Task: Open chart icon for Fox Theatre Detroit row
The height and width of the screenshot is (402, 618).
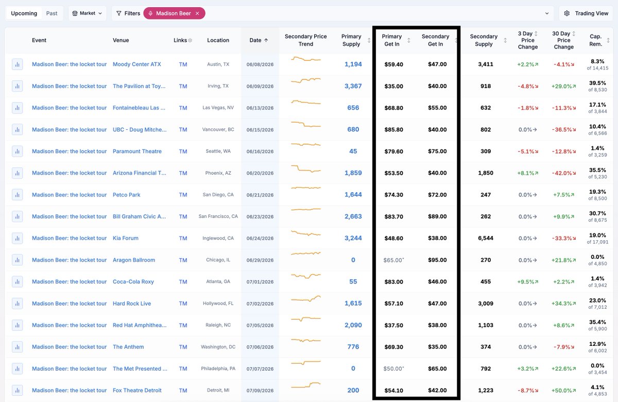Action: pyautogui.click(x=18, y=390)
